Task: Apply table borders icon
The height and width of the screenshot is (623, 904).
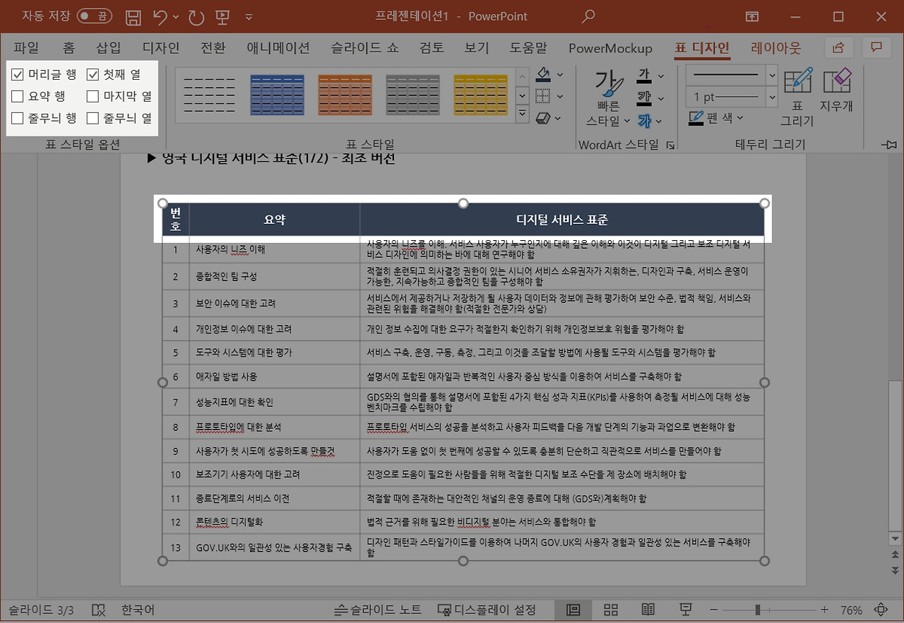Action: tap(543, 96)
